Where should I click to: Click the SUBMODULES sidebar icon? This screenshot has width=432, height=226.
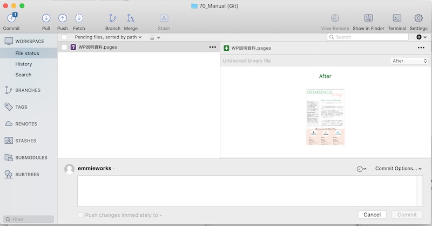(x=9, y=157)
